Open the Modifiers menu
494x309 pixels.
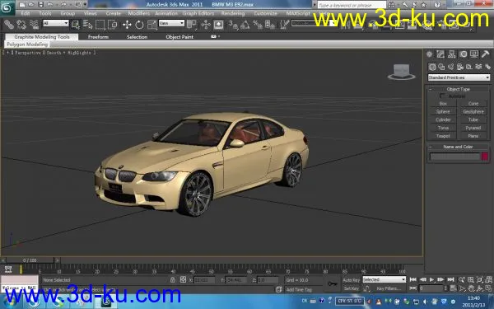(138, 13)
